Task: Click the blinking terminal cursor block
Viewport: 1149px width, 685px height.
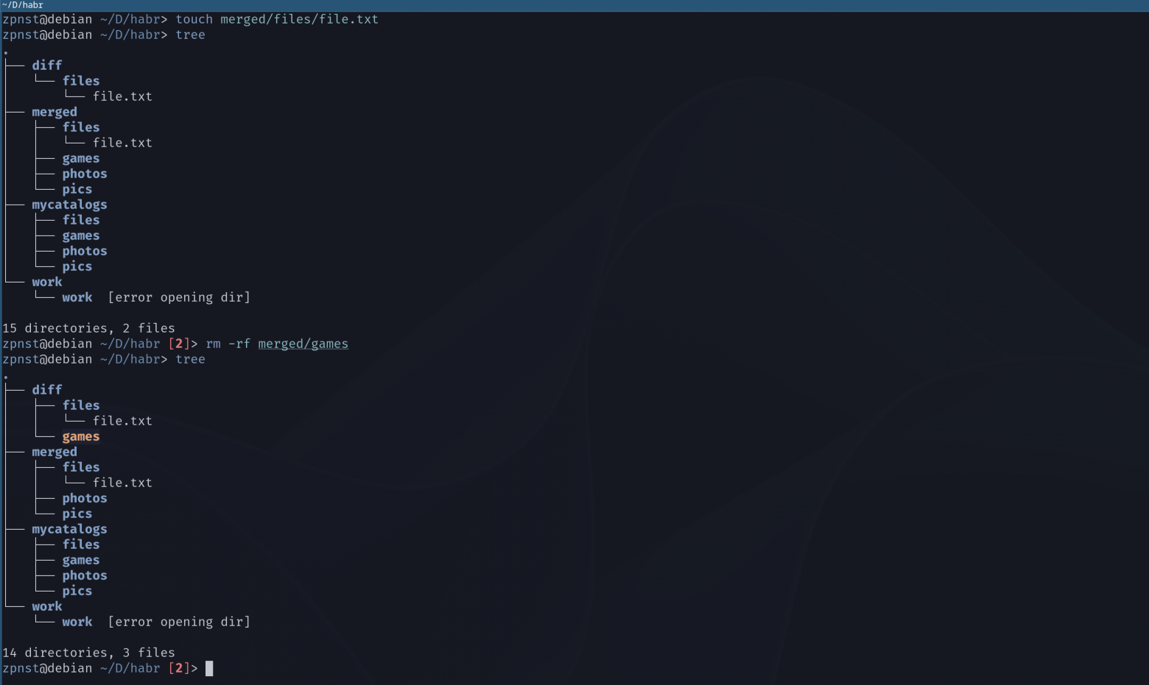Action: [x=208, y=668]
